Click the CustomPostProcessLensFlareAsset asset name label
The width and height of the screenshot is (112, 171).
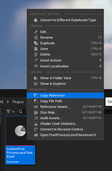[19, 153]
